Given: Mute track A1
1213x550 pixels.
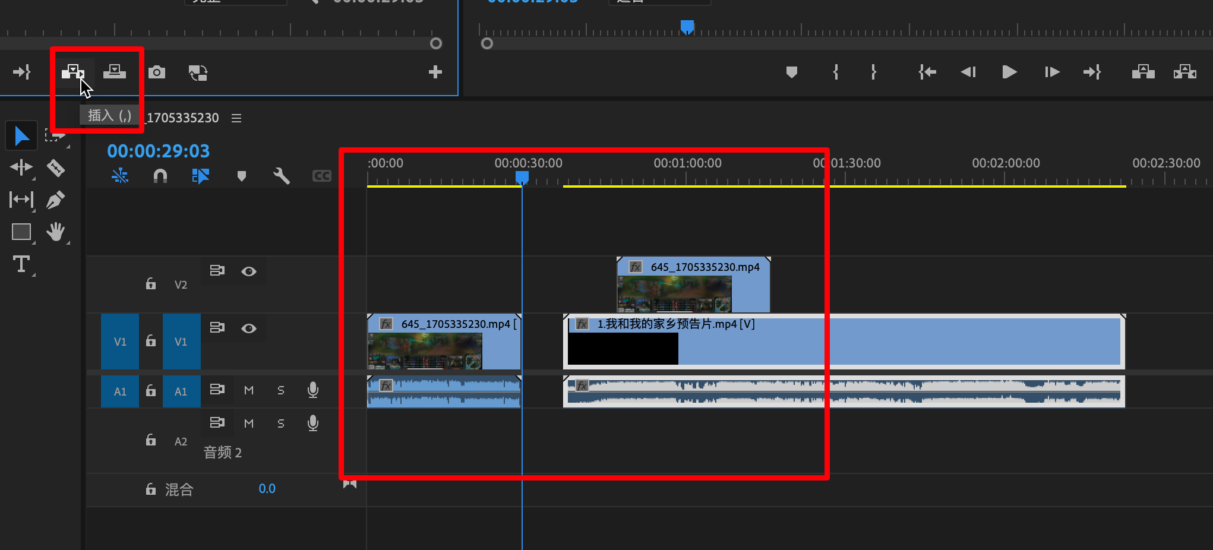Looking at the screenshot, I should pyautogui.click(x=249, y=390).
